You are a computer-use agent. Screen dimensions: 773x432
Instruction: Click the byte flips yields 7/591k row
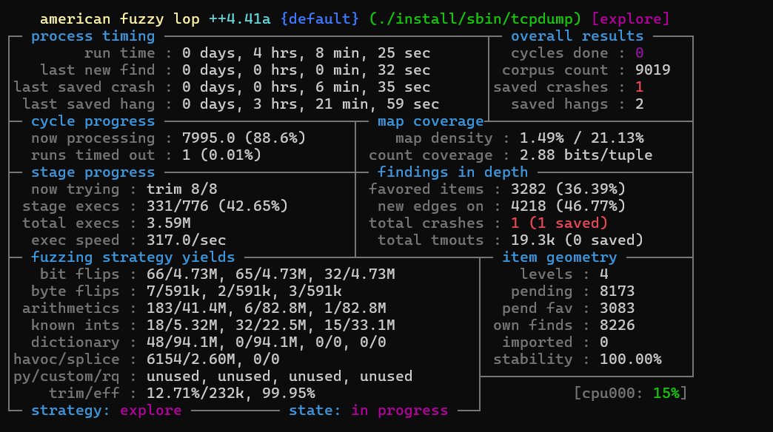coord(244,291)
